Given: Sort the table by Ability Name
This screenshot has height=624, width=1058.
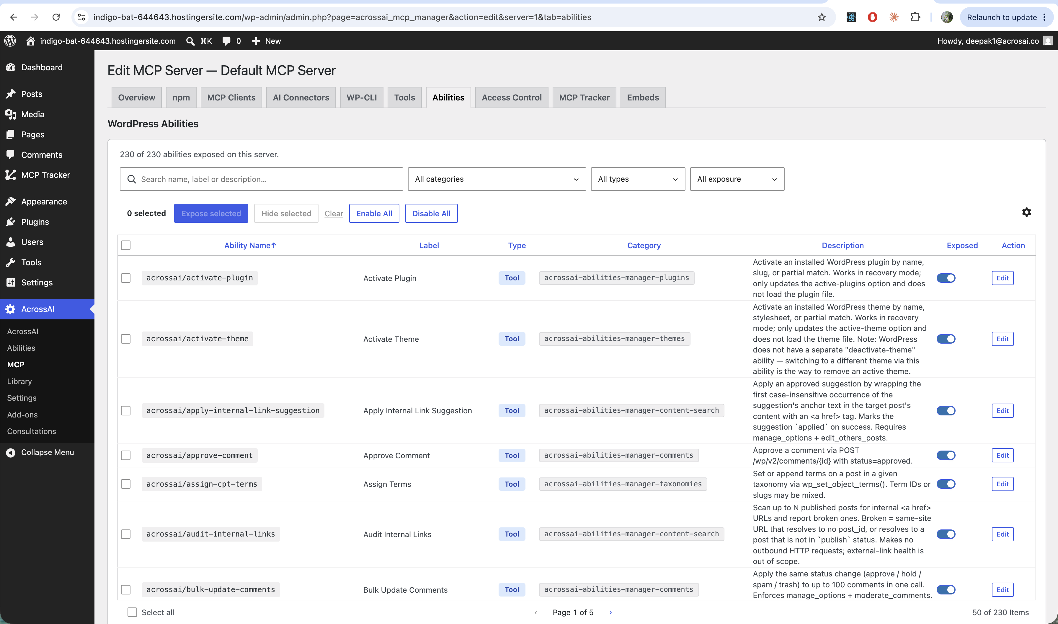Looking at the screenshot, I should (x=250, y=246).
